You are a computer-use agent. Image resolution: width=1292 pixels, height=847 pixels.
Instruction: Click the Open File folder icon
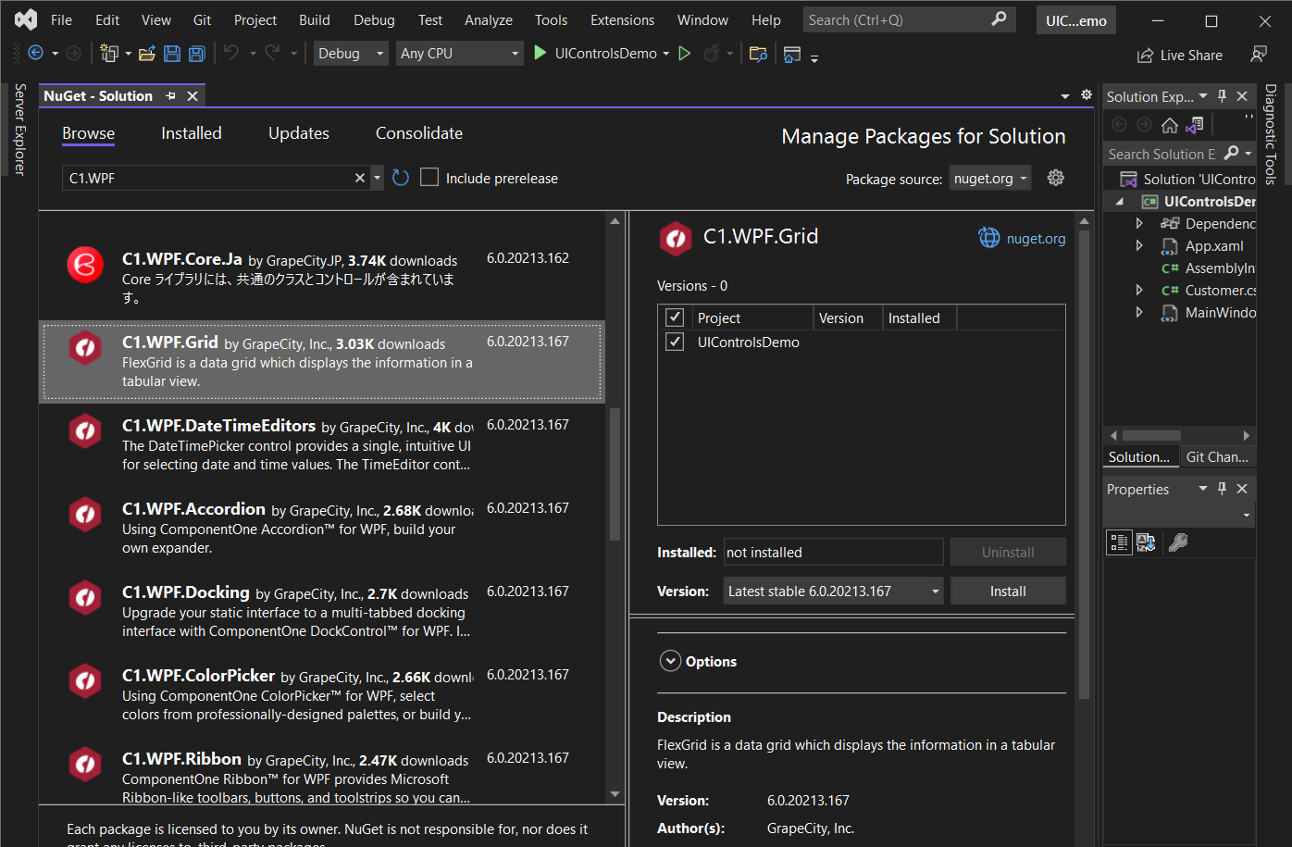pos(146,54)
